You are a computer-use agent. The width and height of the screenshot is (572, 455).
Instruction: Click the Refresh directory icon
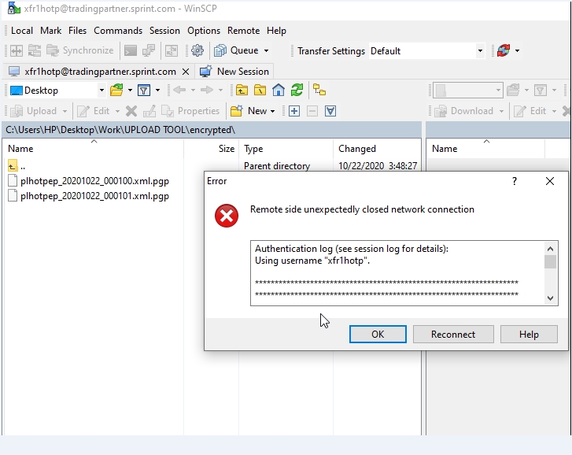click(x=297, y=91)
